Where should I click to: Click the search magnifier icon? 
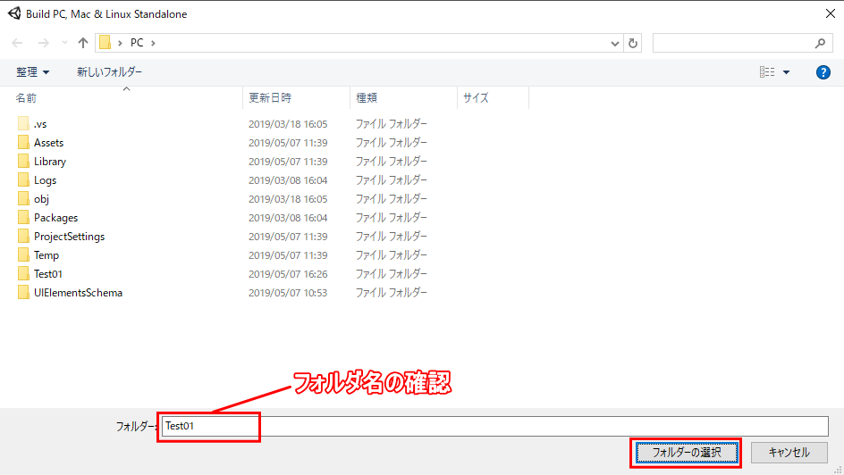(x=821, y=43)
